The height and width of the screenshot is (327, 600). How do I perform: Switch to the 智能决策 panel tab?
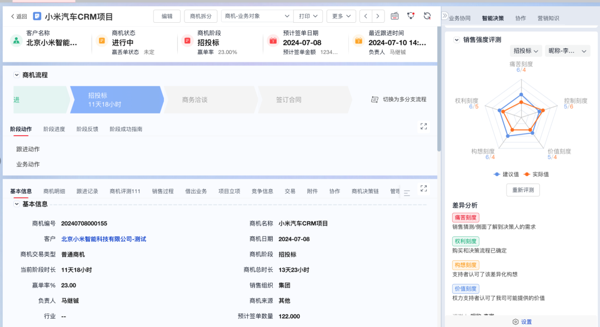(x=493, y=18)
